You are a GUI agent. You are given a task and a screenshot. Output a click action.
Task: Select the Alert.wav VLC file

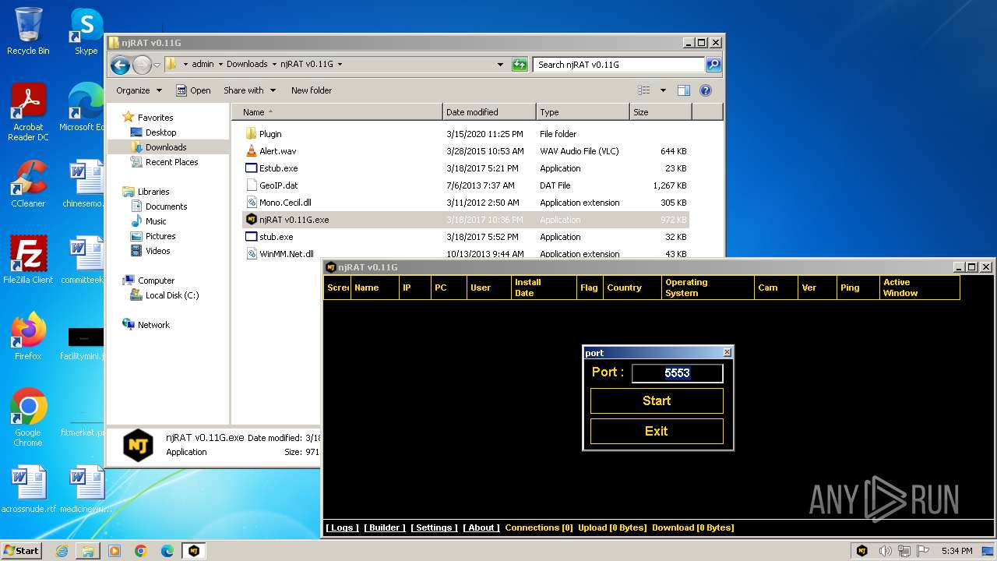pos(466,151)
